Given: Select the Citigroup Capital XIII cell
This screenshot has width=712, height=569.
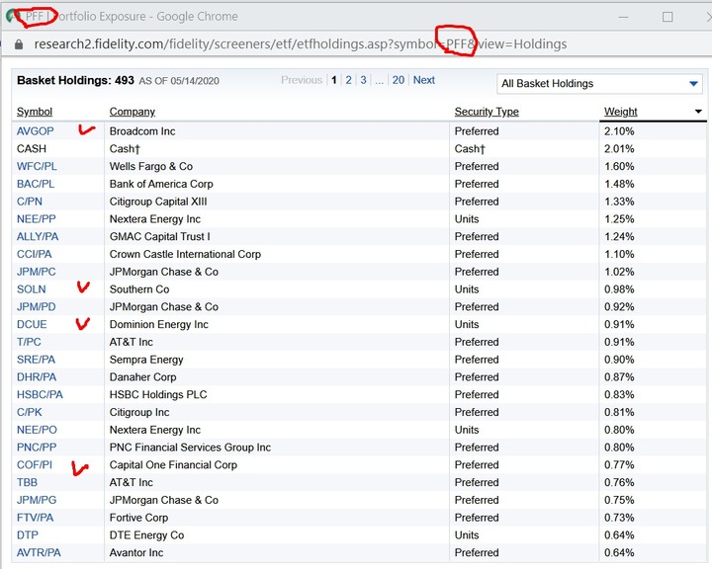Looking at the screenshot, I should tap(158, 202).
